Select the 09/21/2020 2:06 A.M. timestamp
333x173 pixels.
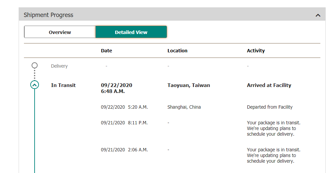click(x=124, y=150)
